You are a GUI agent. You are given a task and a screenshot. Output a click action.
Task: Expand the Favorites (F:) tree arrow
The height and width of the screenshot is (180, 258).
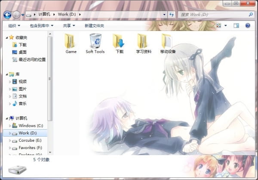[10, 148]
